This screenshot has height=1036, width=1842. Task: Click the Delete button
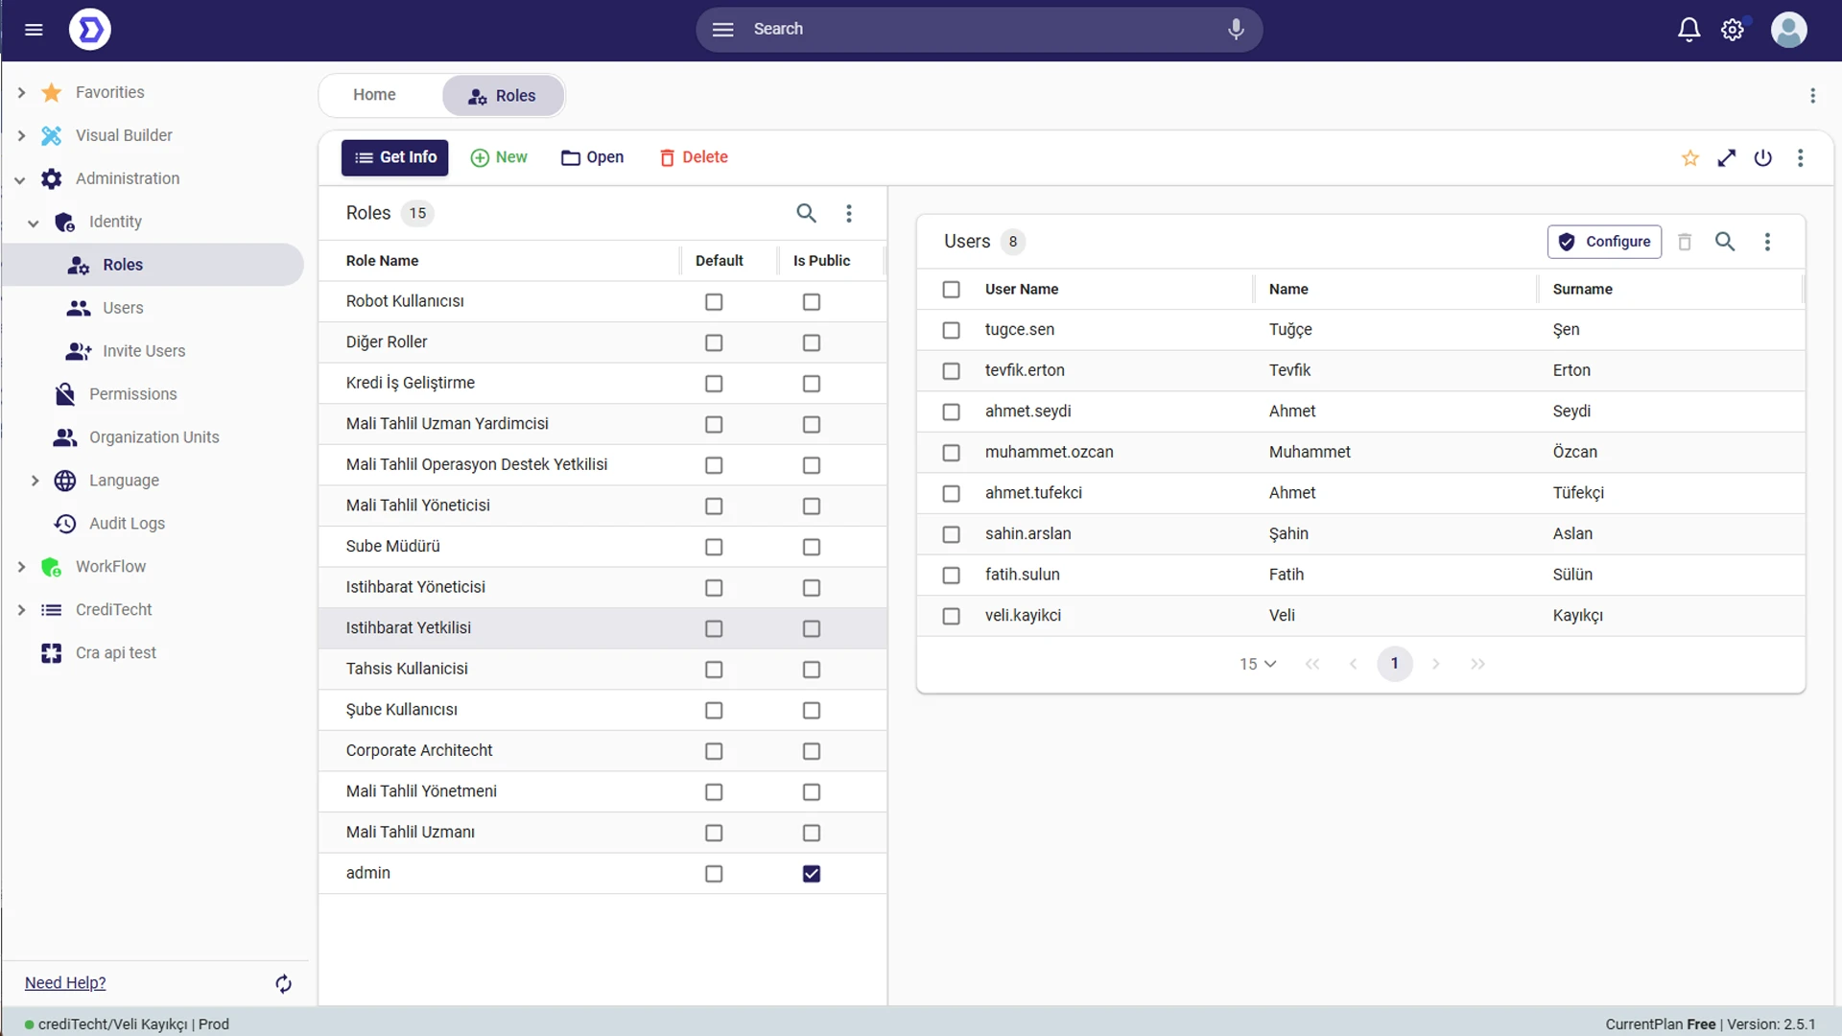coord(694,157)
